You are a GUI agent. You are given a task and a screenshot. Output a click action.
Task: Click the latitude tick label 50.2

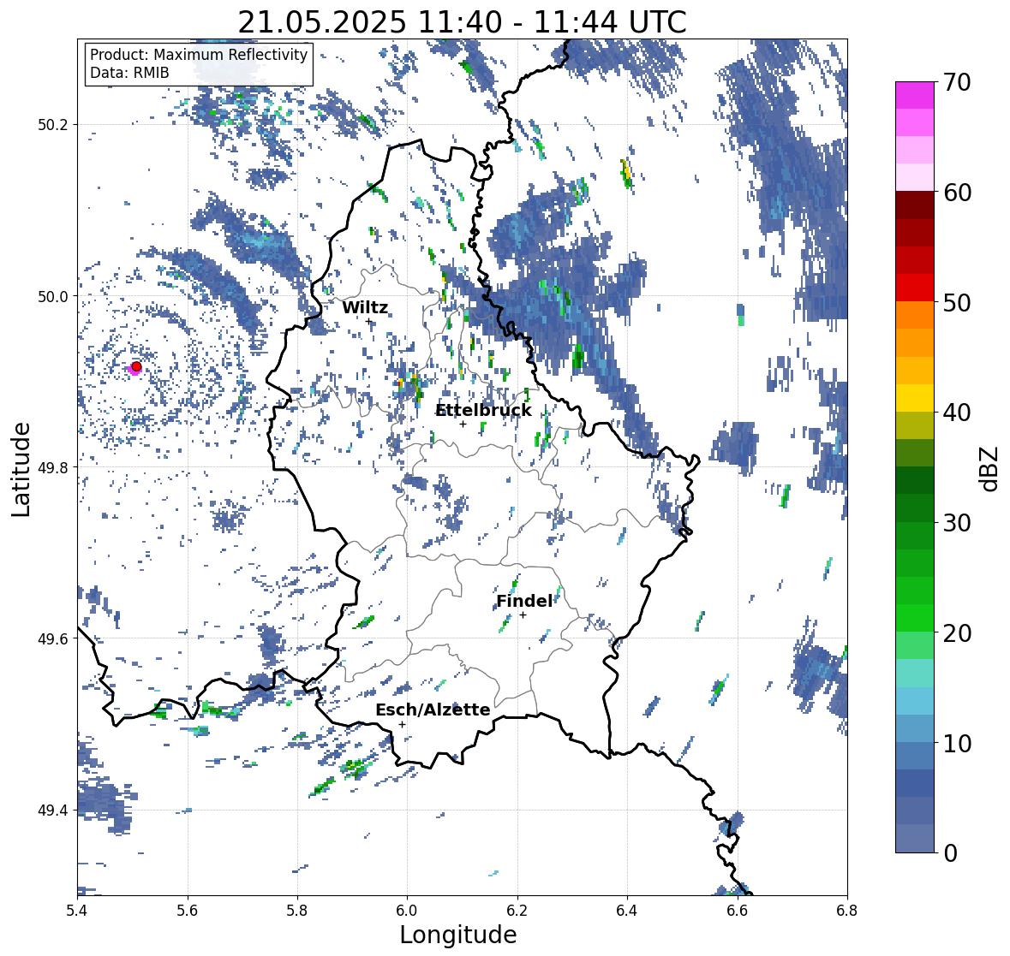click(x=53, y=125)
